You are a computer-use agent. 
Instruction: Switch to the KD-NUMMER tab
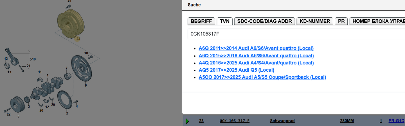click(315, 21)
